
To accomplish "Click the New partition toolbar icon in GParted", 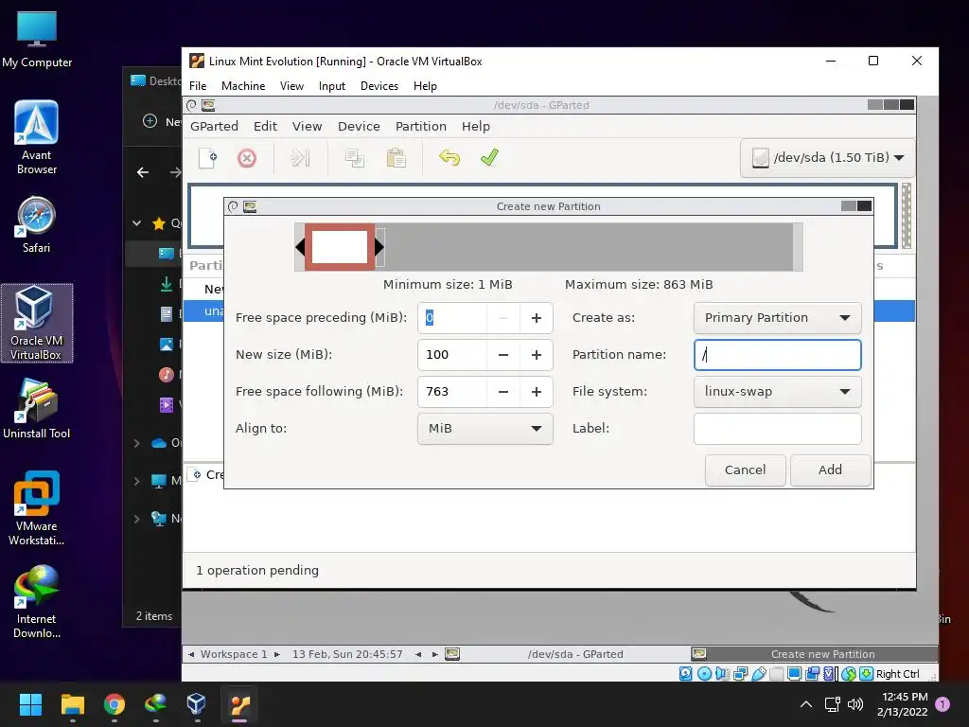I will click(207, 158).
